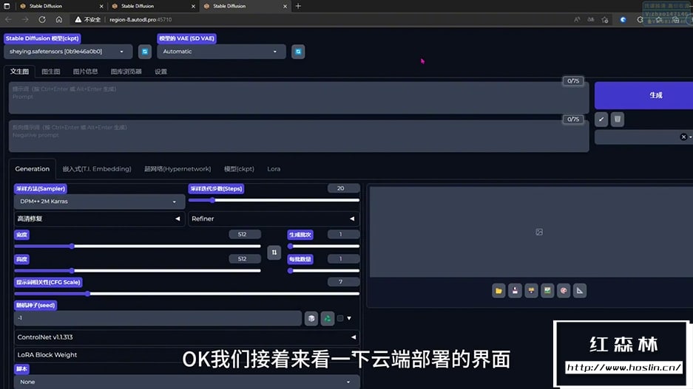Image resolution: width=693 pixels, height=389 pixels.
Task: Click the zip save icon in output toolbar
Action: tap(531, 291)
